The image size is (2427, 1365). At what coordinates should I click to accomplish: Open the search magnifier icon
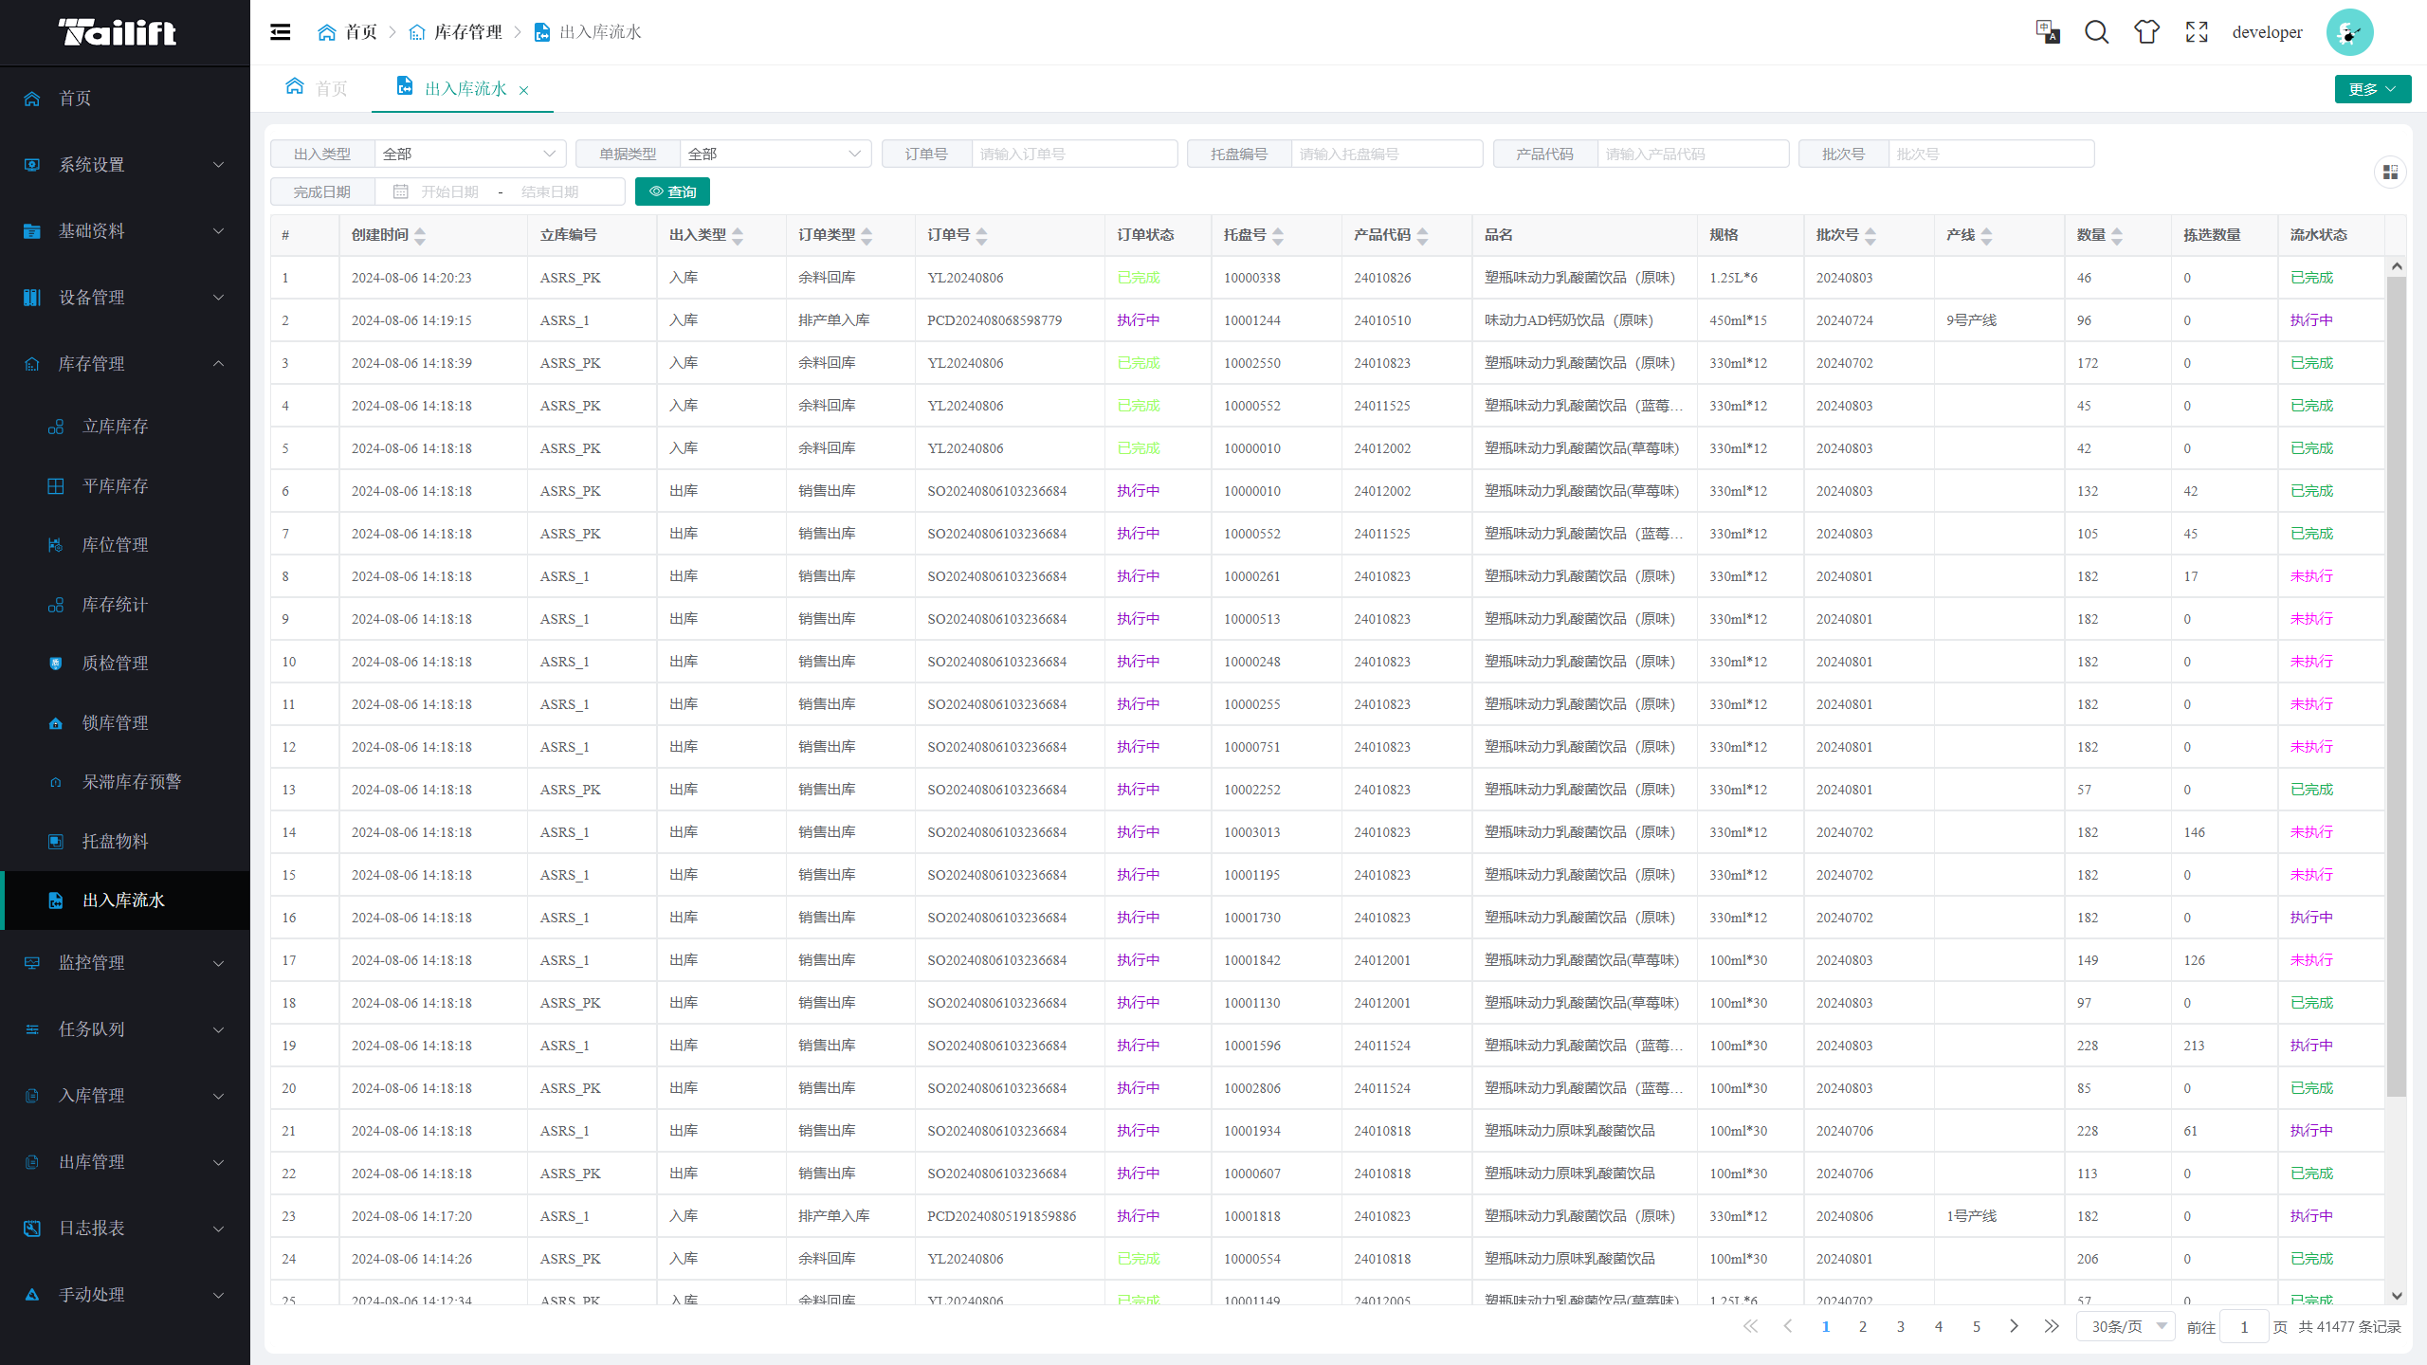2096,32
